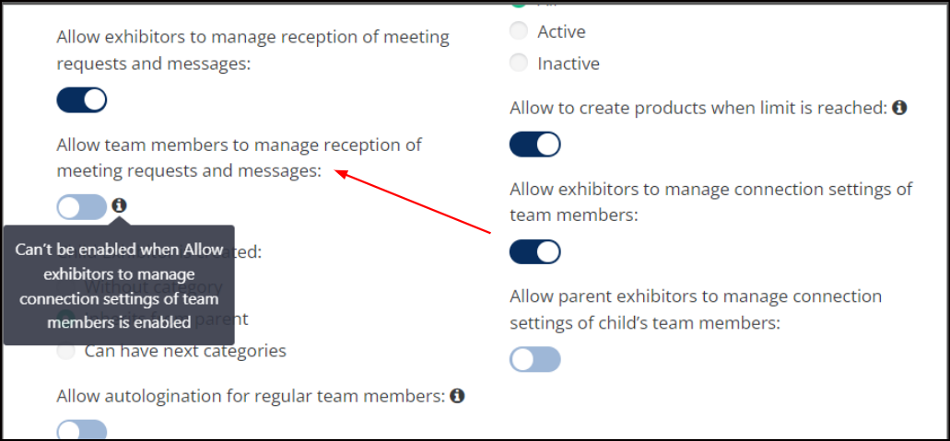Choose the Can have next categories radio
This screenshot has height=441, width=950.
coord(65,351)
